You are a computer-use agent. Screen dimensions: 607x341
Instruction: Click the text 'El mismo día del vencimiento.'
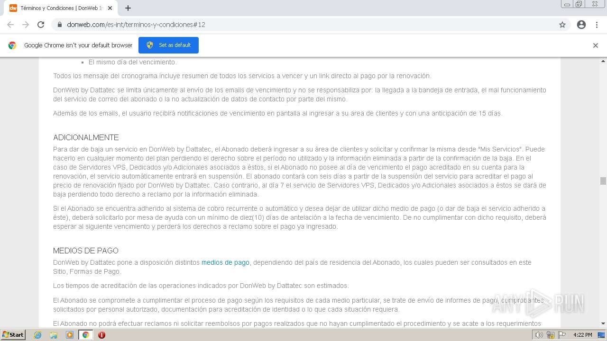click(132, 62)
